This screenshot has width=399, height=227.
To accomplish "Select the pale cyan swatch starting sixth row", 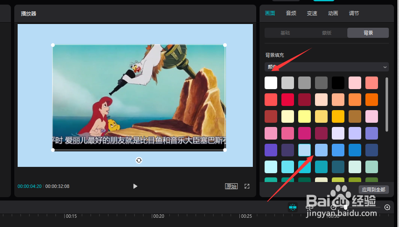I will pos(271,167).
